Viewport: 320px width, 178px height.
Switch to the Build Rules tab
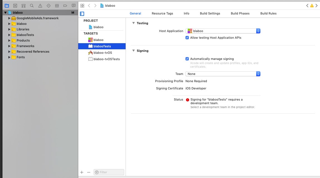point(268,13)
